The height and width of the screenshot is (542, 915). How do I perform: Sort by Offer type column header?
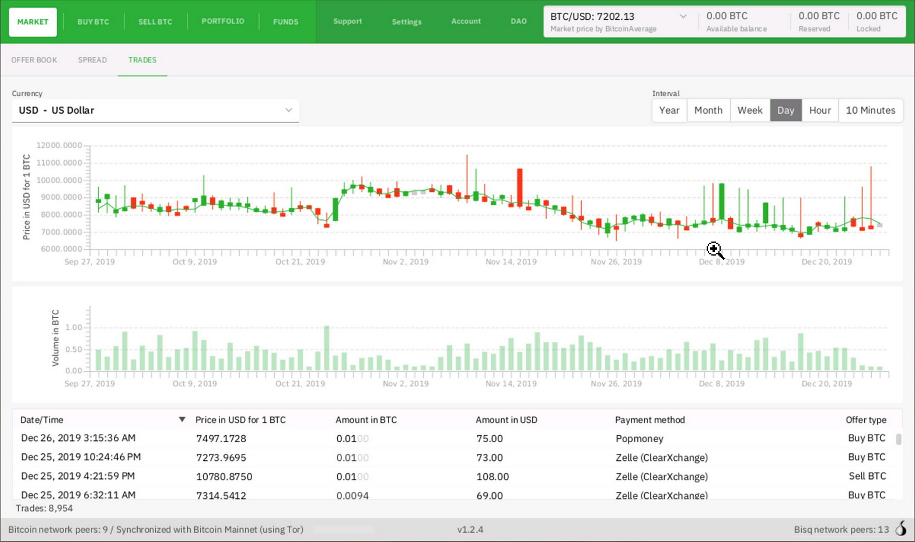click(866, 419)
